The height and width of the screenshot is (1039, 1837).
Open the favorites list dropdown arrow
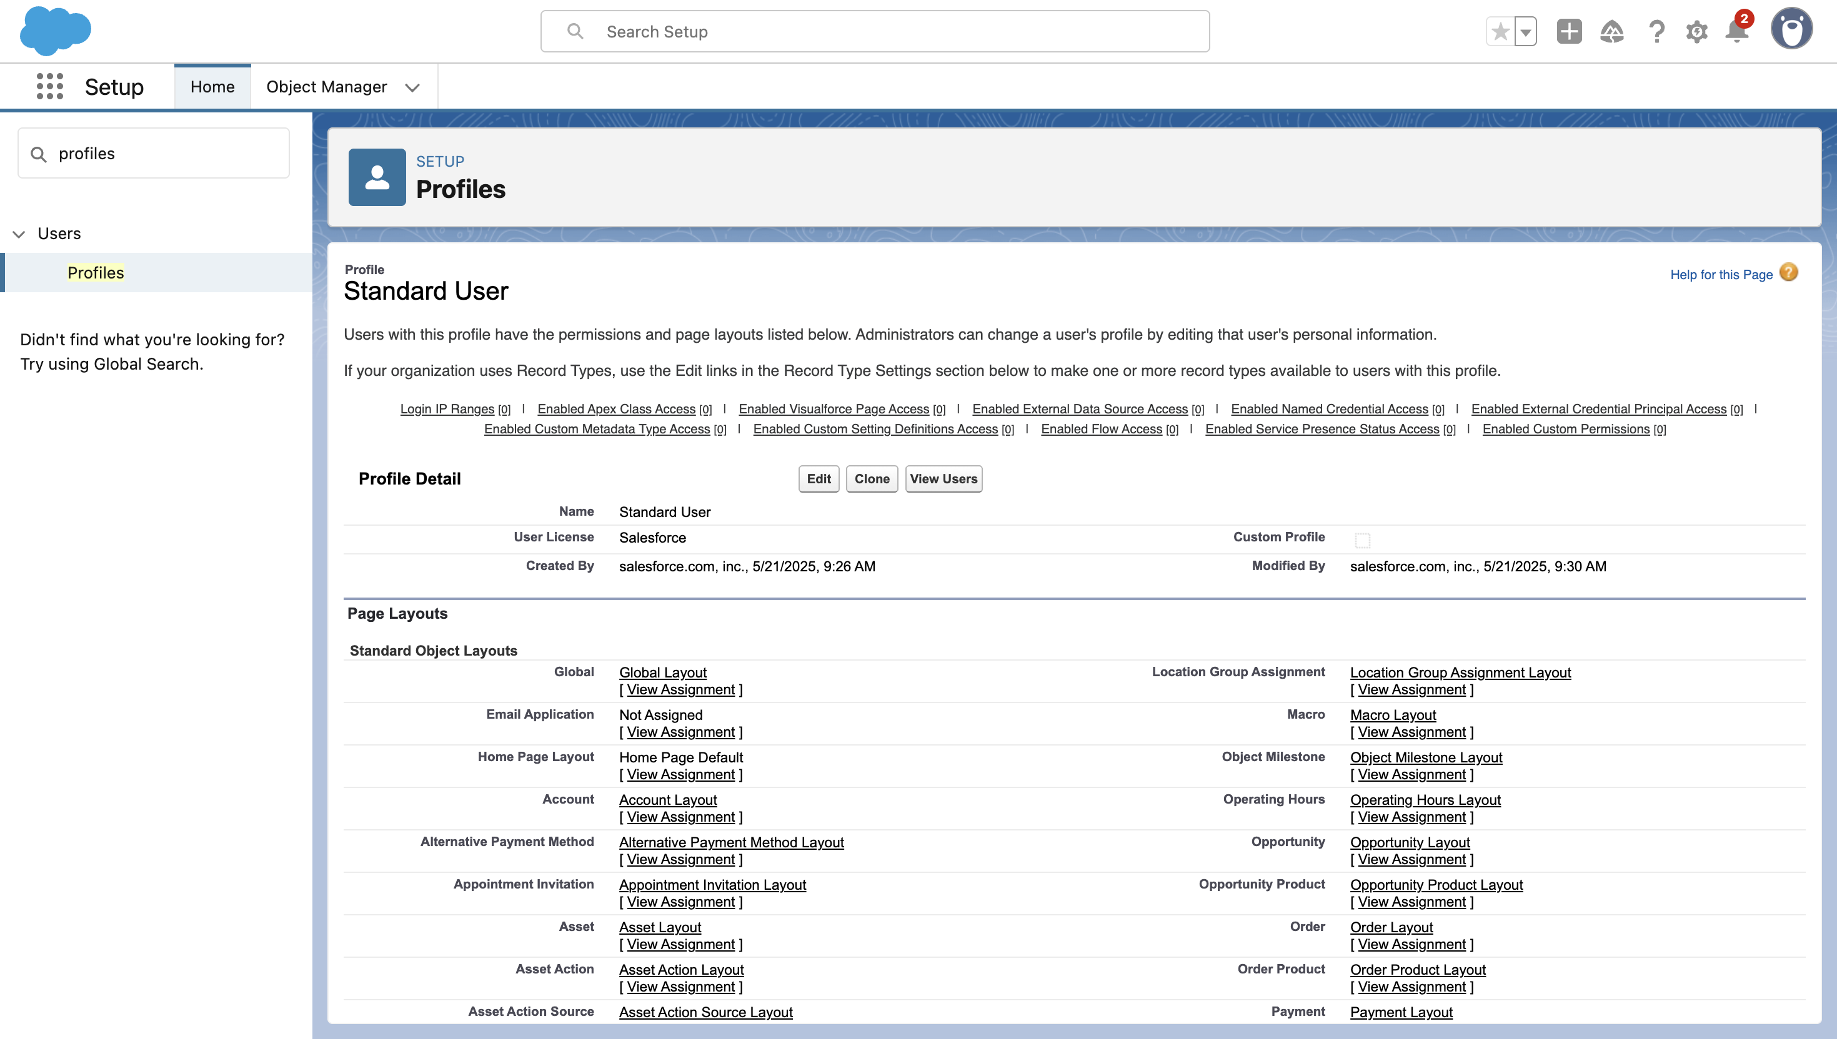click(1525, 31)
